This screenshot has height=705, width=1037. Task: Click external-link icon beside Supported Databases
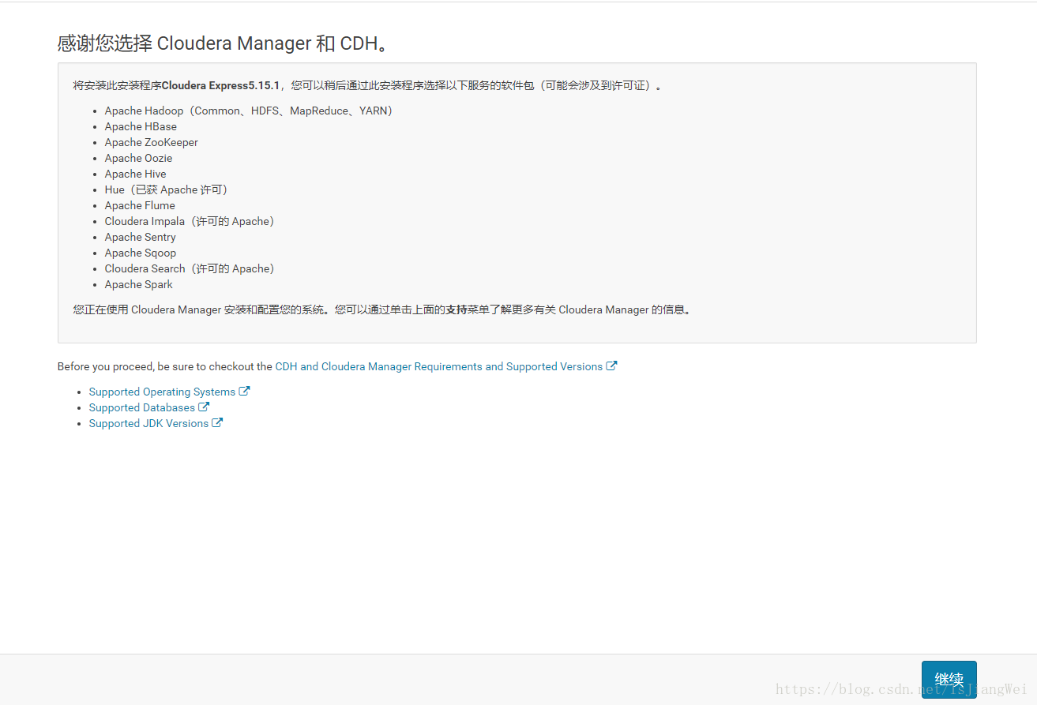click(x=204, y=407)
